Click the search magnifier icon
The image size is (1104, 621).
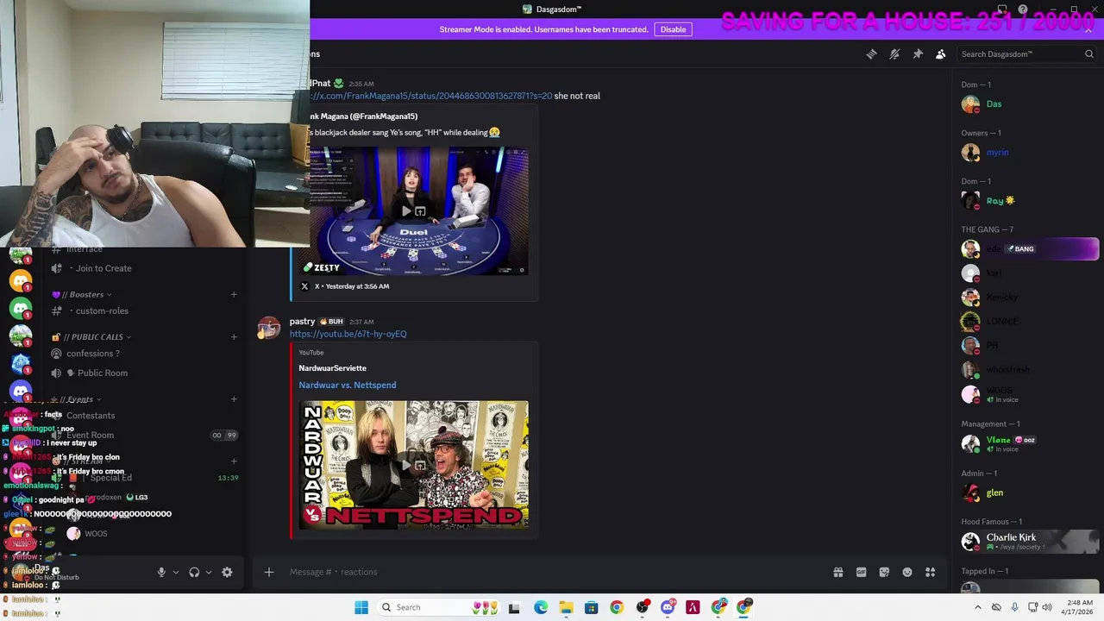(1088, 54)
